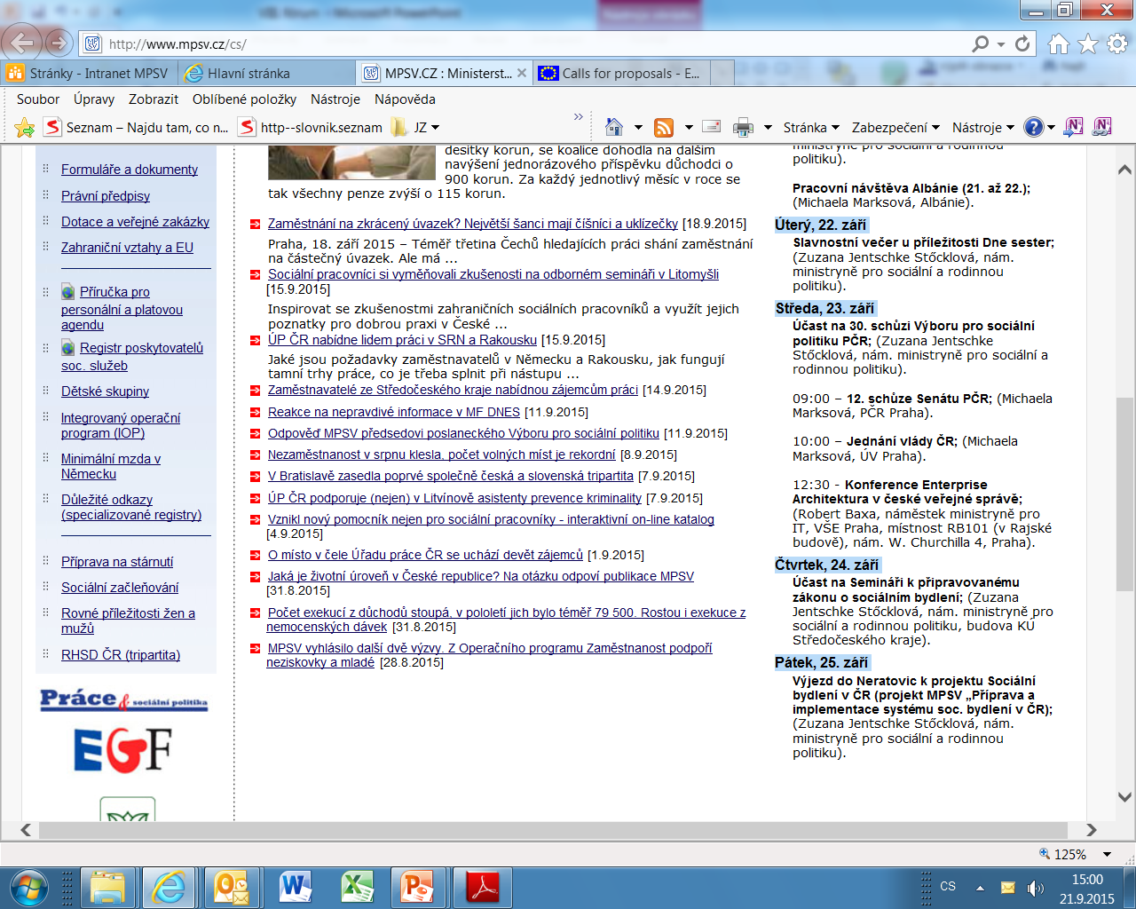Click the search magnifier in address bar

981,43
